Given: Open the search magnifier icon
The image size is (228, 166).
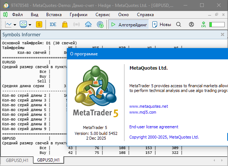Looking at the screenshot, I should click(x=178, y=25).
